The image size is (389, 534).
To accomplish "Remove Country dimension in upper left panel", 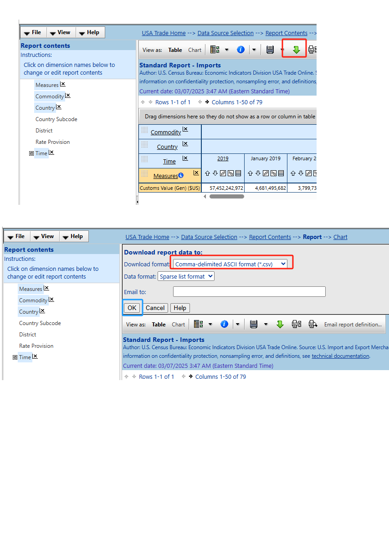I will 59,107.
